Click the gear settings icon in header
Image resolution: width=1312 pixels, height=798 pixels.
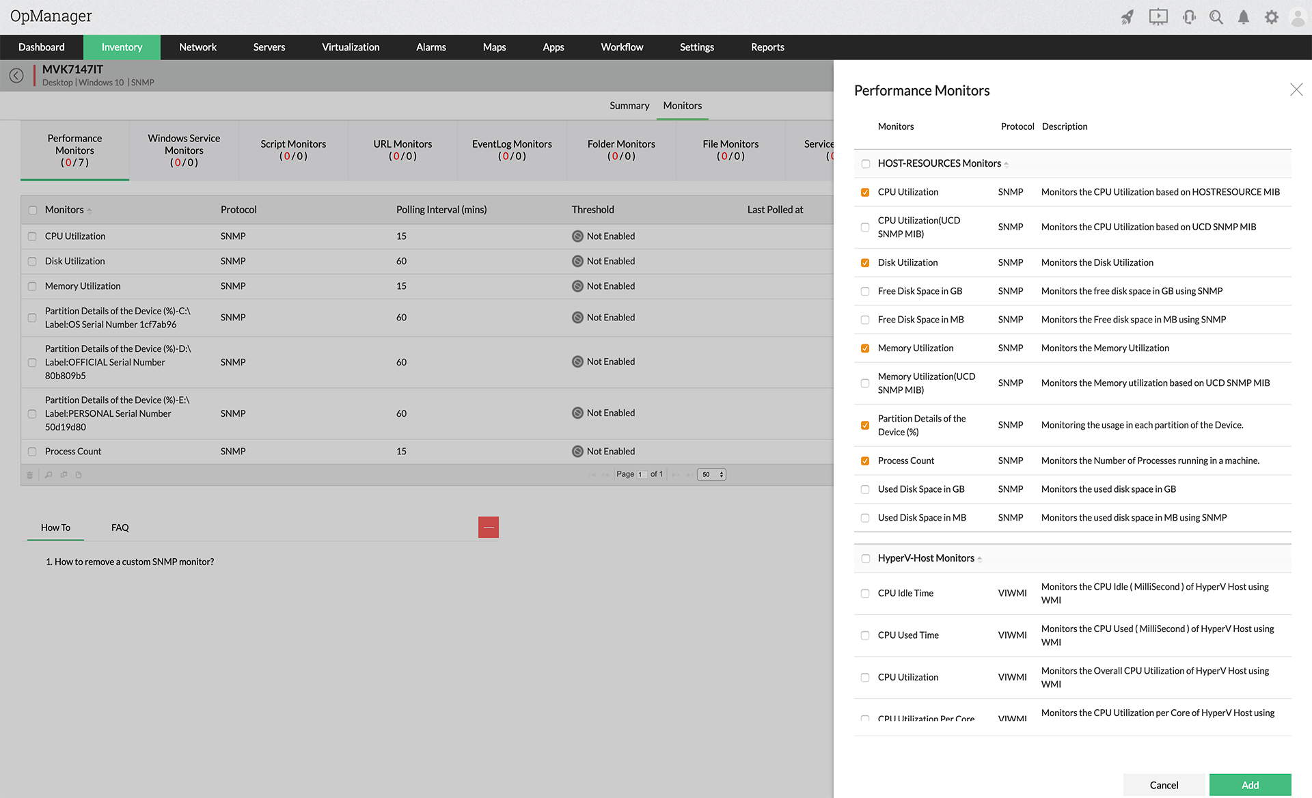click(x=1271, y=17)
